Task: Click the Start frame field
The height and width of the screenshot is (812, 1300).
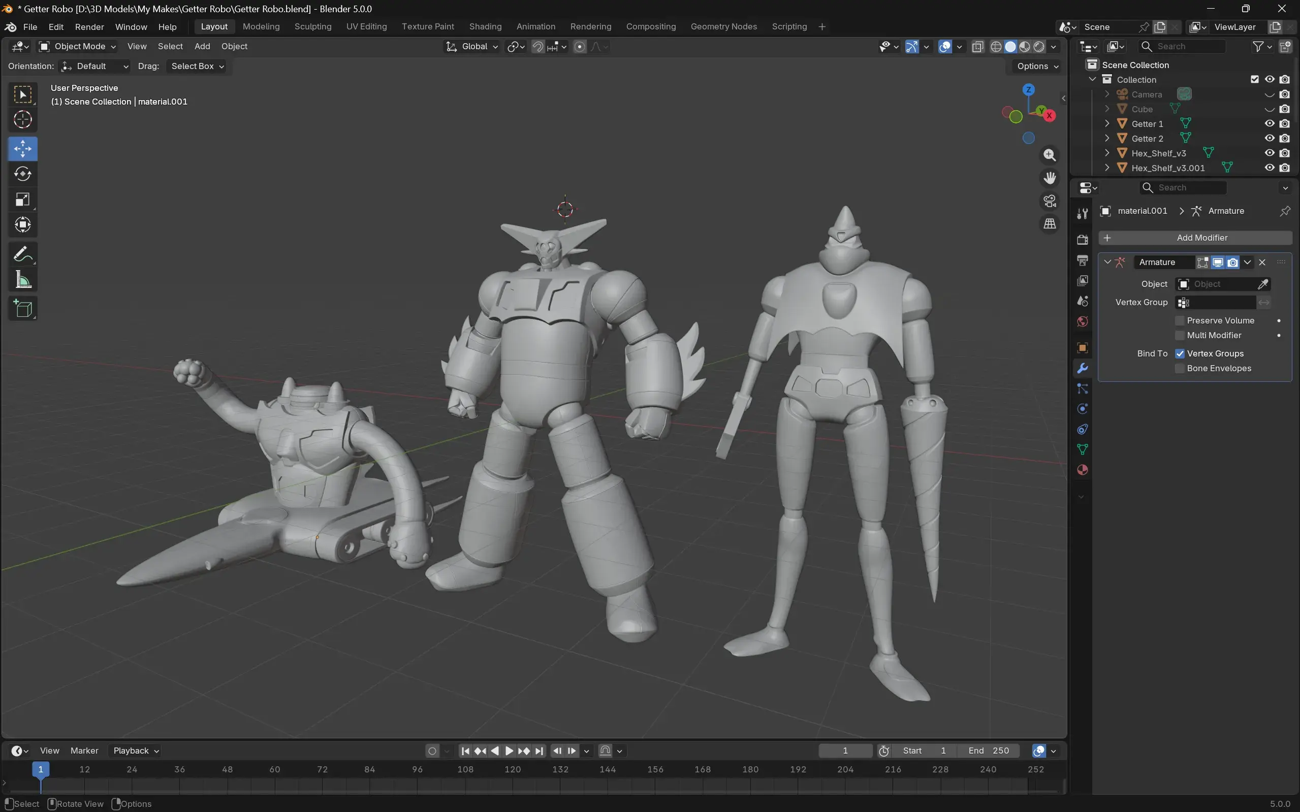Action: click(x=924, y=751)
